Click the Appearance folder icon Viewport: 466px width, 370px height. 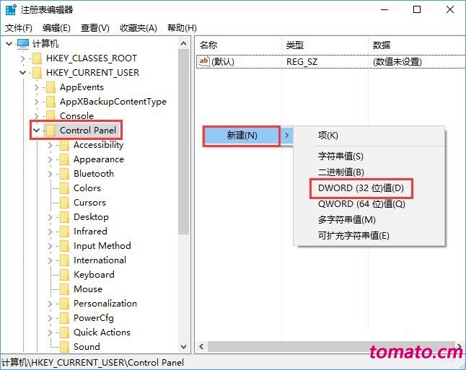64,159
